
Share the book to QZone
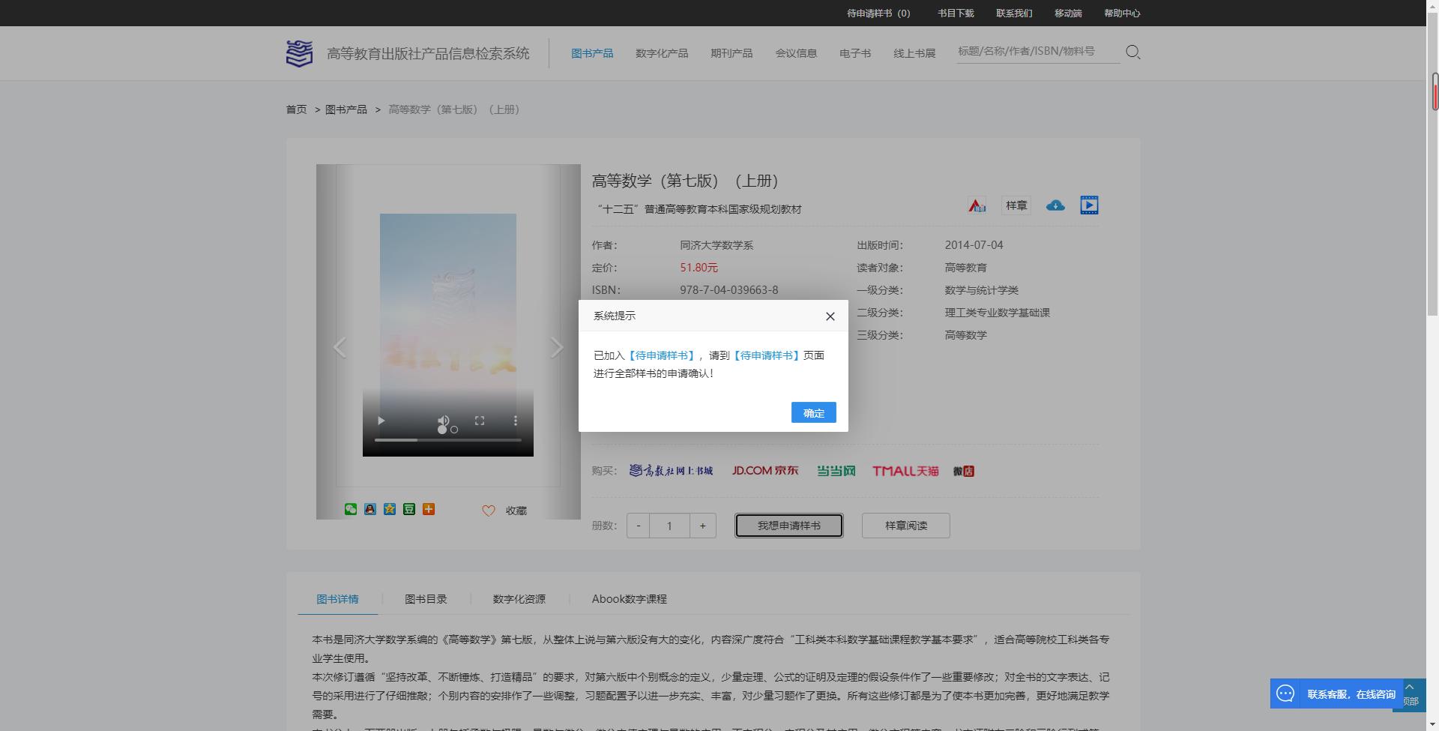(x=390, y=509)
